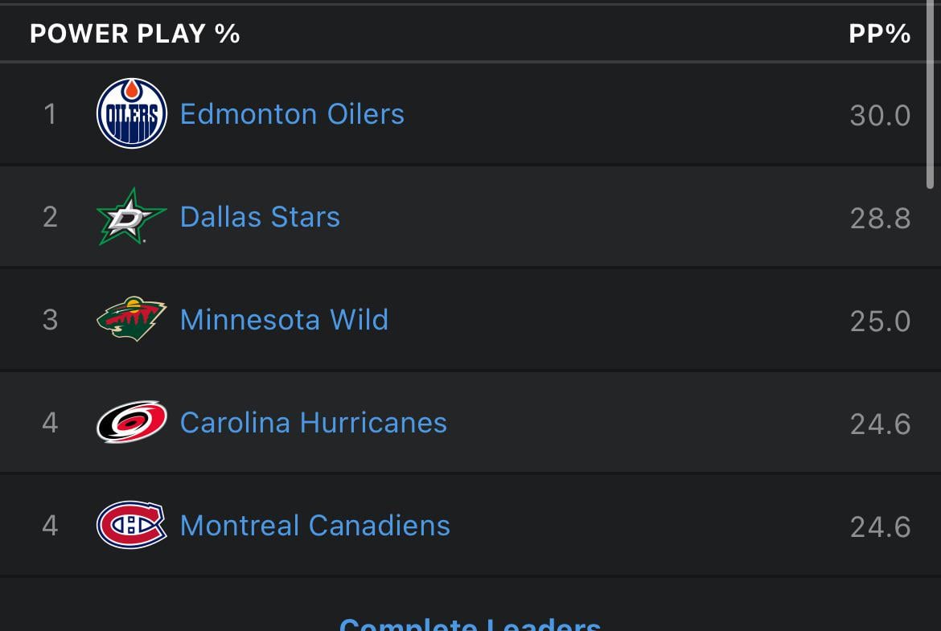Viewport: 941px width, 631px height.
Task: Open the Edmonton Oilers team link
Action: pyautogui.click(x=292, y=114)
